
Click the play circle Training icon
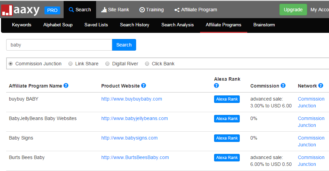point(142,10)
